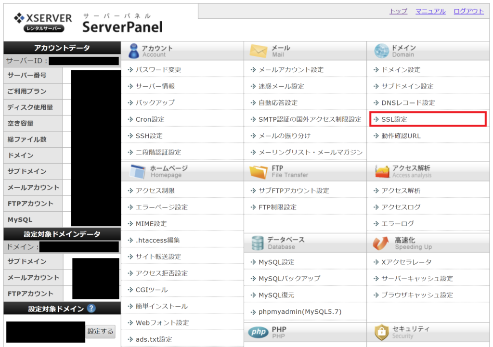Open メールアカウント設定
This screenshot has height=347, width=493.
291,70
